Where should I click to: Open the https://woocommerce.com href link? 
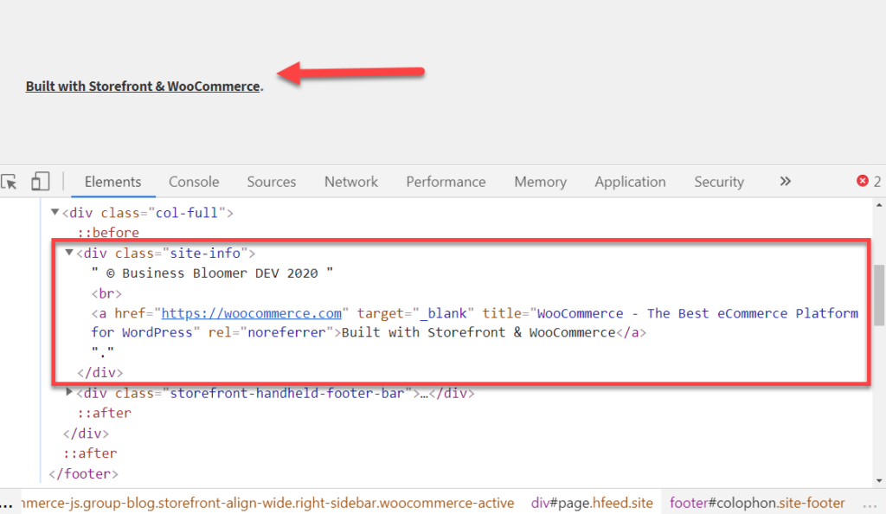(252, 313)
